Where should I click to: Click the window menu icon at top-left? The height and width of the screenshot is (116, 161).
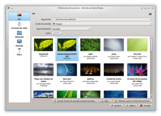pyautogui.click(x=8, y=8)
